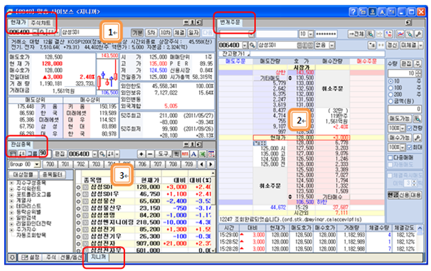The height and width of the screenshot is (271, 431).
Task: Click the magnifier icon left of the wrench in order toolbar
Action: (409, 34)
